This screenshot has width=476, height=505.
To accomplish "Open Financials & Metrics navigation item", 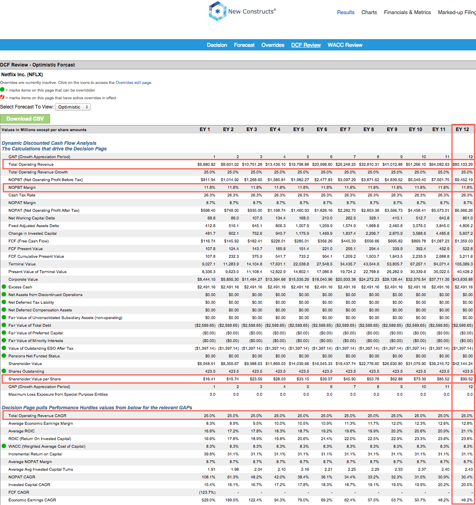I will pyautogui.click(x=407, y=13).
